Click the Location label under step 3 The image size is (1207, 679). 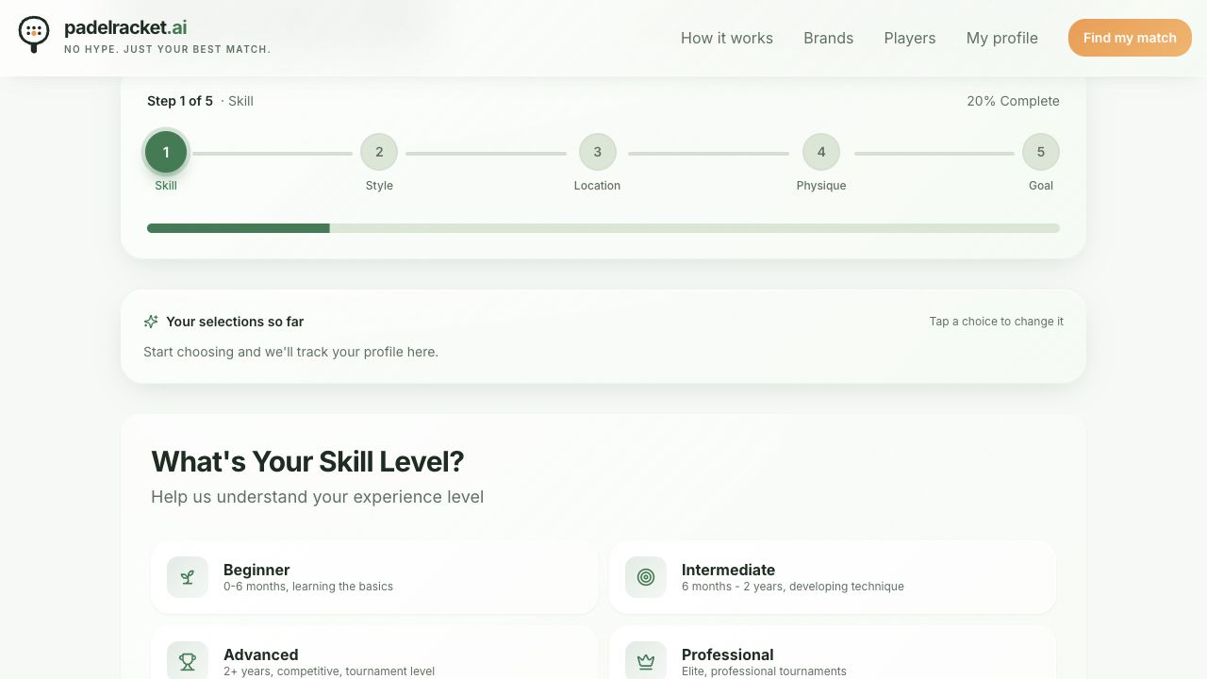pos(597,186)
